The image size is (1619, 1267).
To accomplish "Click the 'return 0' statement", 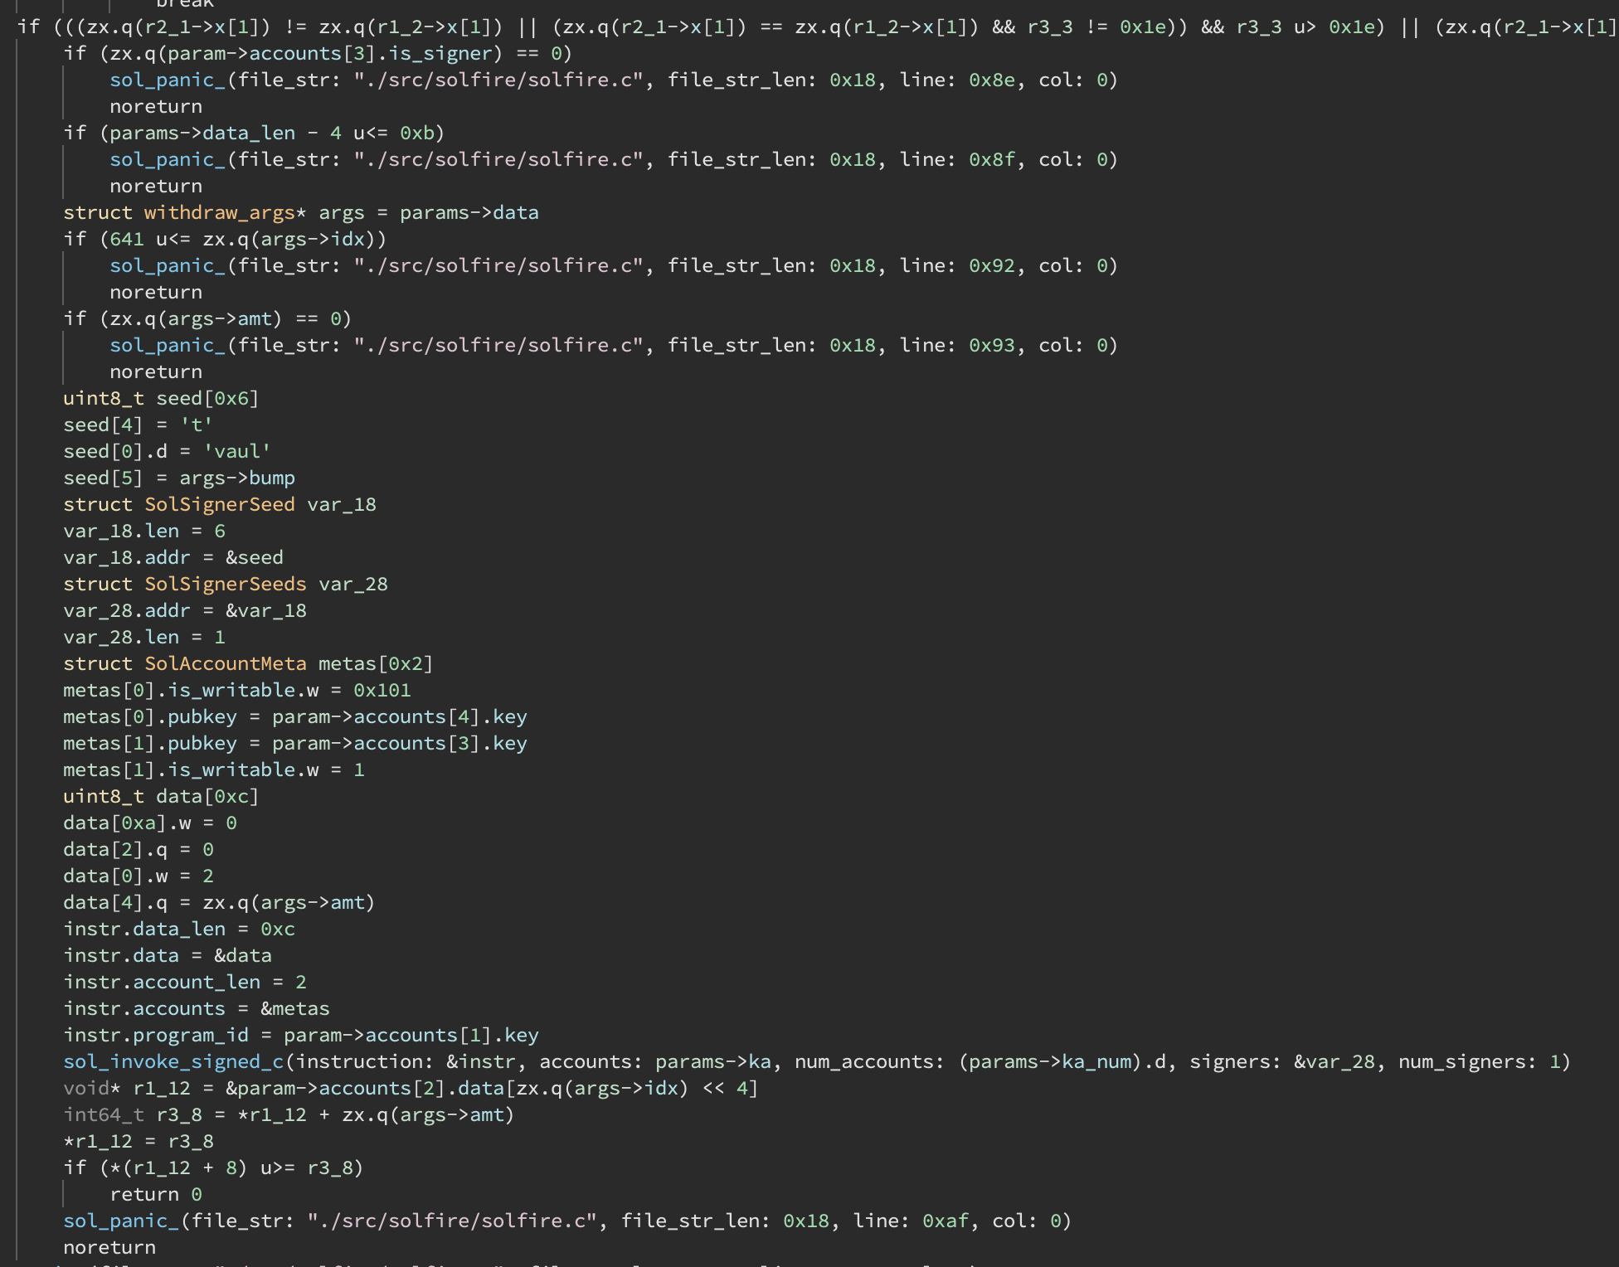I will pos(155,1194).
